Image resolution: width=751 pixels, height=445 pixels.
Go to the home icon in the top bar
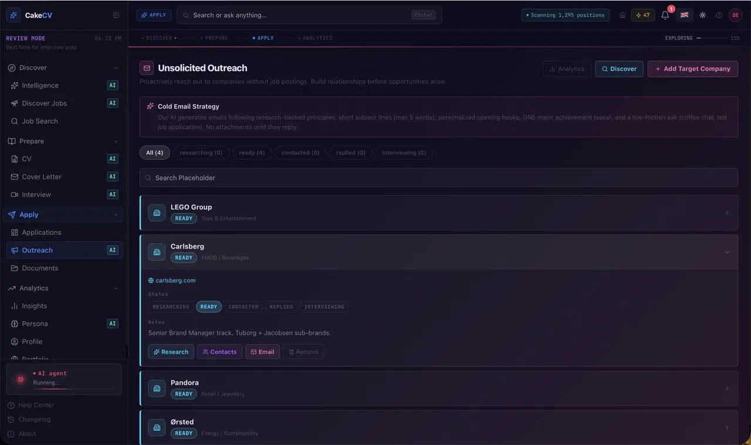pos(623,15)
